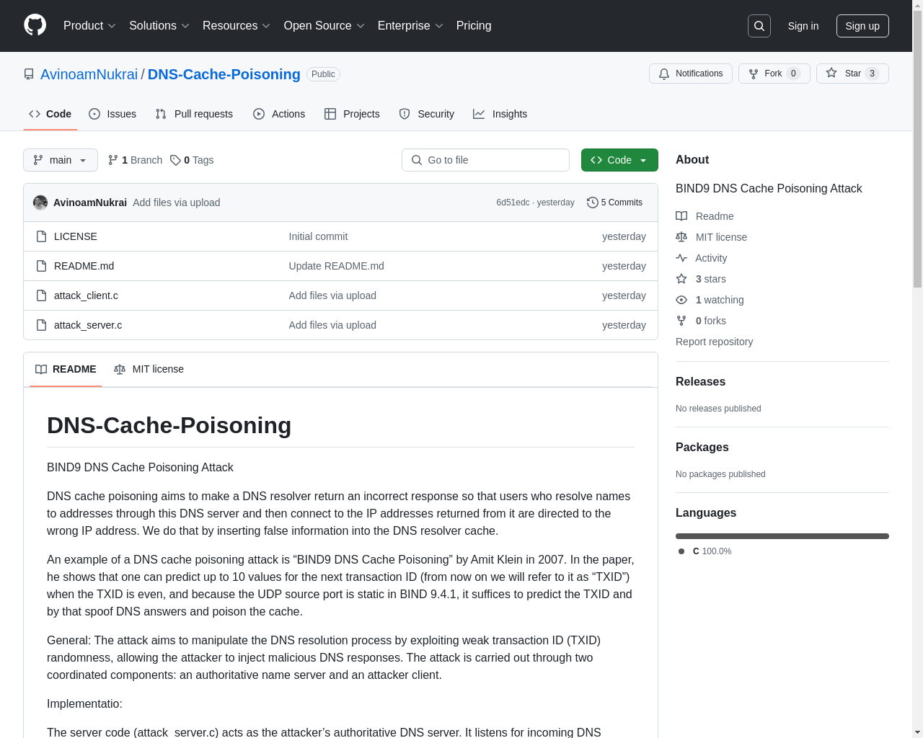
Task: Click the pulse icon beside Activity
Action: 681,258
